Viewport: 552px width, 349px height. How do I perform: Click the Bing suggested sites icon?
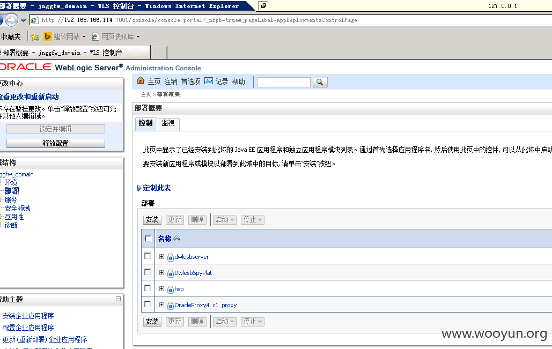pyautogui.click(x=48, y=36)
